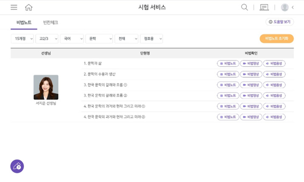304x182 pixels.
Task: Click the 시험 서비스 page title
Action: click(x=152, y=7)
